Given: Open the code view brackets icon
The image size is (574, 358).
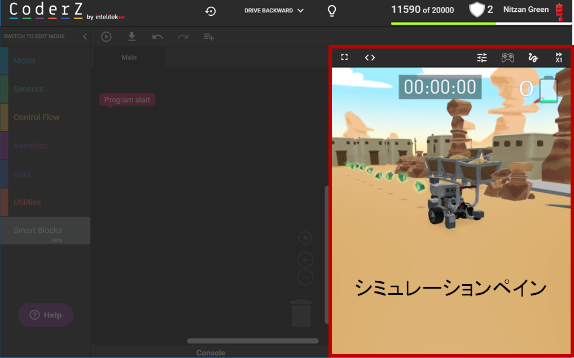Looking at the screenshot, I should tap(370, 58).
